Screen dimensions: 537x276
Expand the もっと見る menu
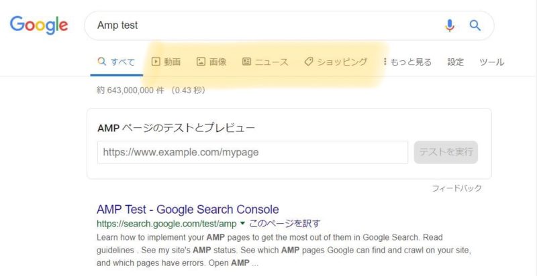(x=407, y=62)
